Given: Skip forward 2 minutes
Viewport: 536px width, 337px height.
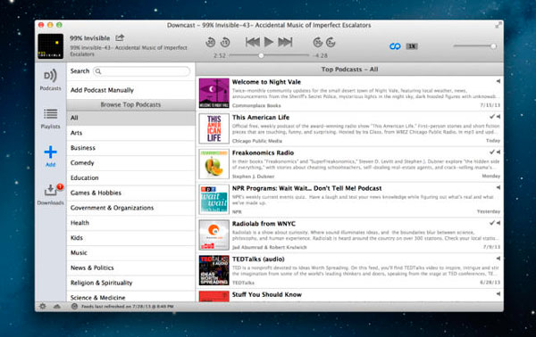Looking at the screenshot, I should [x=331, y=42].
